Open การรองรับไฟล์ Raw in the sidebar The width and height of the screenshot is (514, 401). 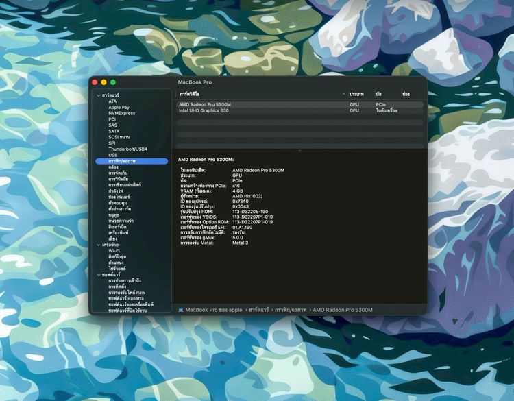coord(127,293)
